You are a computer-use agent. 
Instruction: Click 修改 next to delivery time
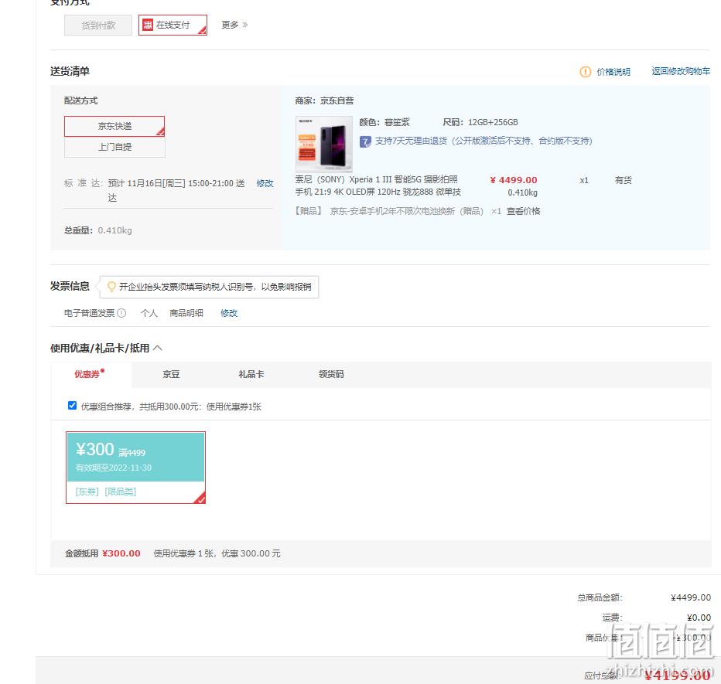pyautogui.click(x=265, y=183)
